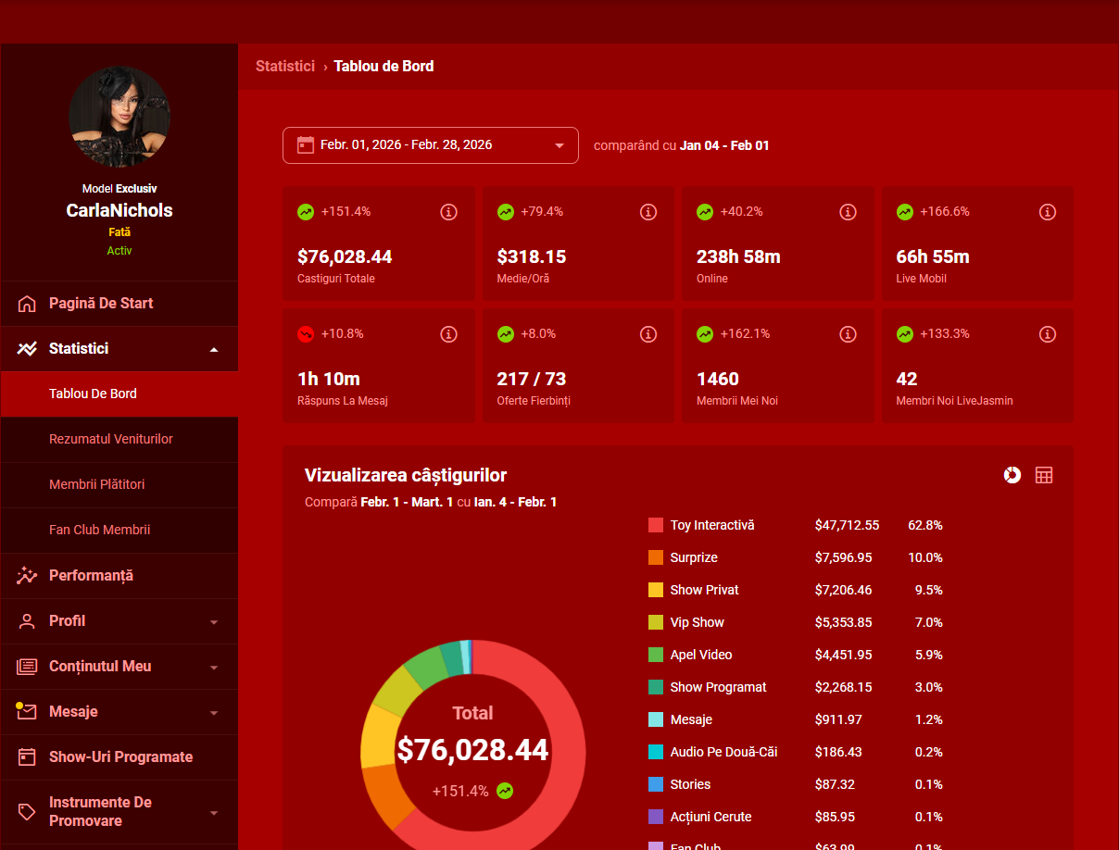The image size is (1119, 850).
Task: Click the Show Privat yellow legend swatch
Action: click(x=656, y=590)
